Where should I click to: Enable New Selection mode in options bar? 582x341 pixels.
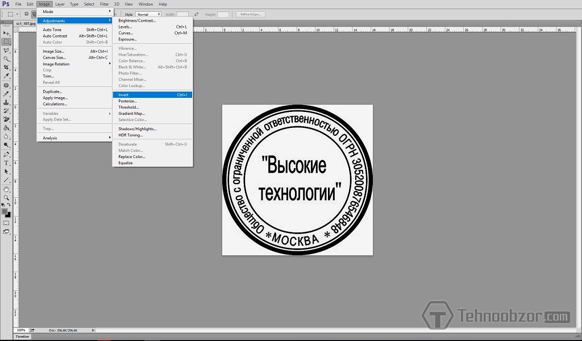pos(26,14)
